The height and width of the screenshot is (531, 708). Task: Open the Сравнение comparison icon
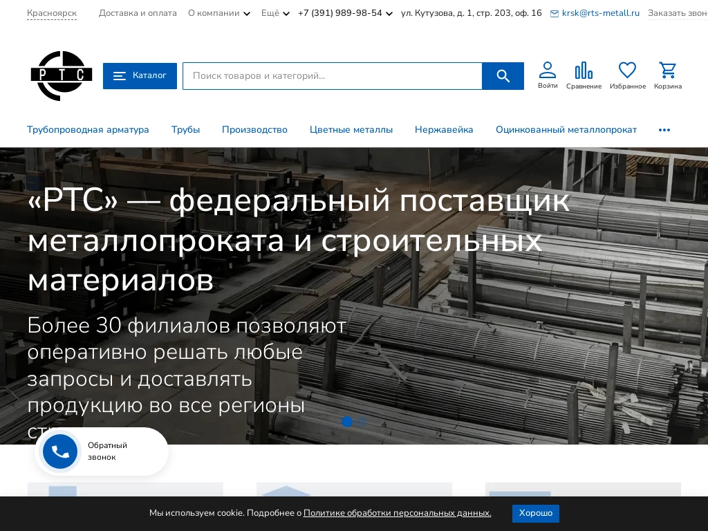coord(584,70)
